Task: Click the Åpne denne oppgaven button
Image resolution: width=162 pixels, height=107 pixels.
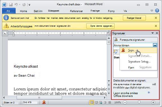Action: 100,26
